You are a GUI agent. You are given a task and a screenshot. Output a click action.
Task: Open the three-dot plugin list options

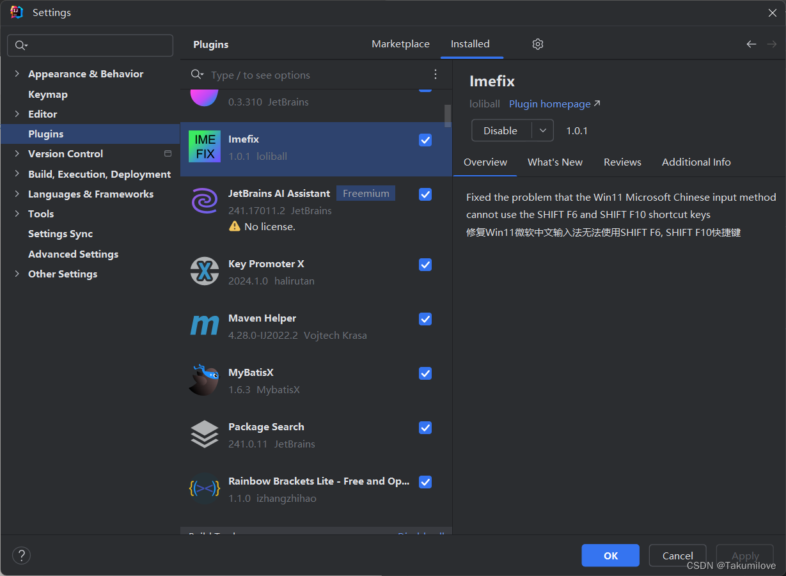click(x=436, y=74)
